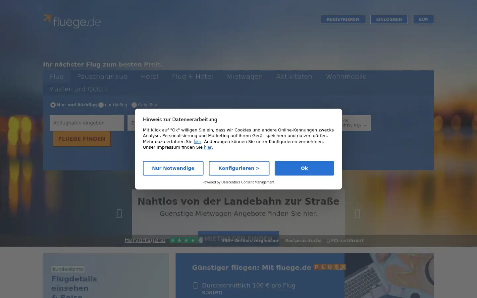Open Konfigurieren cookie settings
Screen dimensions: 477x298
[x=239, y=168]
